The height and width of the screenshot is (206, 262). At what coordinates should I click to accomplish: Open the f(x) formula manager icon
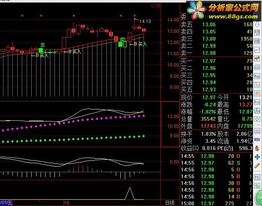257,111
